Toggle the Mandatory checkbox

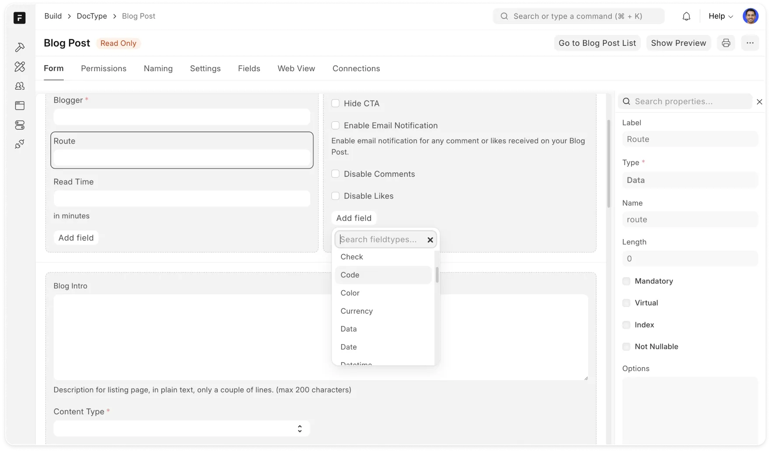pos(626,281)
